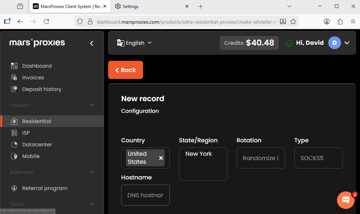Close the Settings browser tab
This screenshot has height=214, width=360.
[x=187, y=7]
